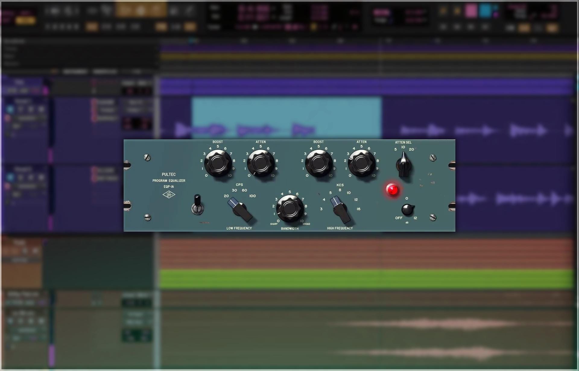Click the high frequency BOOST knob

coord(318,163)
